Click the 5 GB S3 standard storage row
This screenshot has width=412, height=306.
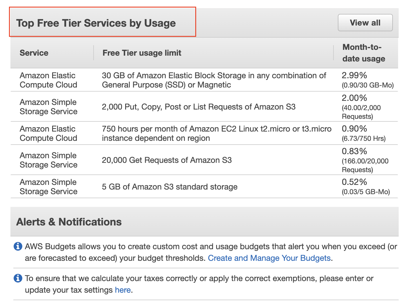[203, 187]
